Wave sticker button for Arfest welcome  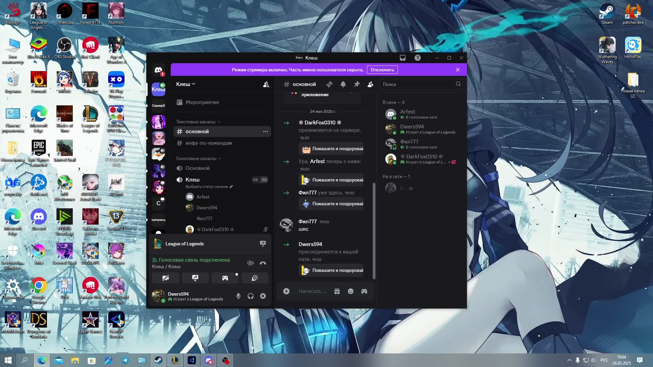331,180
